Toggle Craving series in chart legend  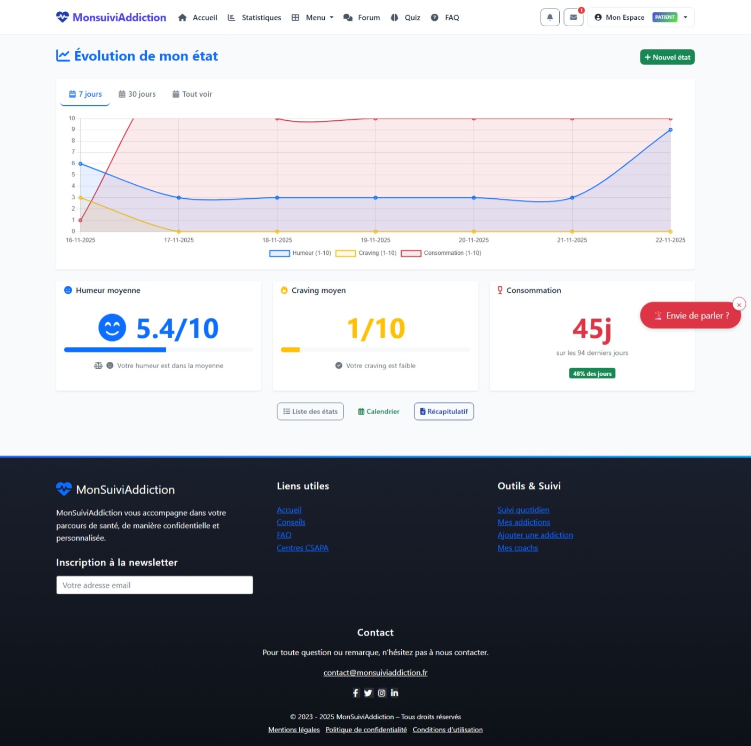click(x=366, y=253)
